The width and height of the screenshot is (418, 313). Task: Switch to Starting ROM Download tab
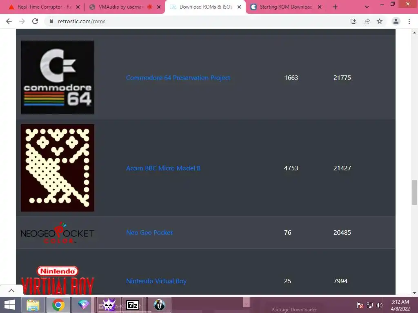click(x=286, y=7)
